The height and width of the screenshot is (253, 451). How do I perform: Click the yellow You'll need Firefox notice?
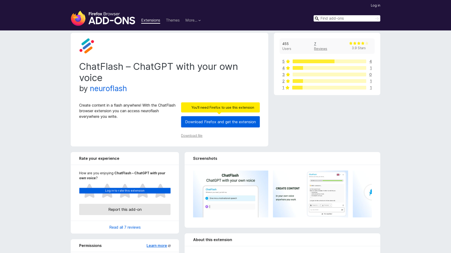tap(220, 107)
